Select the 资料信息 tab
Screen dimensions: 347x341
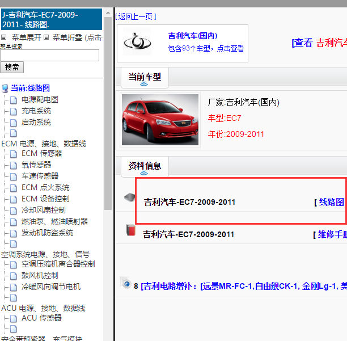click(145, 167)
